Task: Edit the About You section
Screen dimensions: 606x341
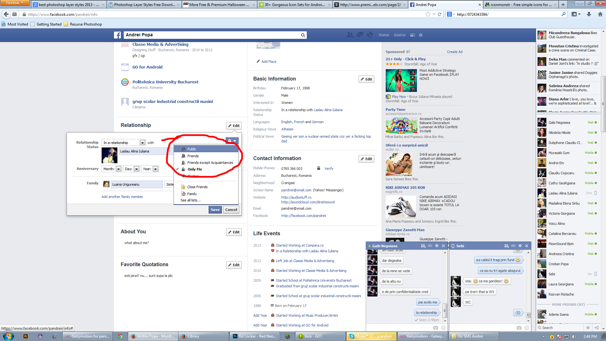Action: [x=234, y=232]
